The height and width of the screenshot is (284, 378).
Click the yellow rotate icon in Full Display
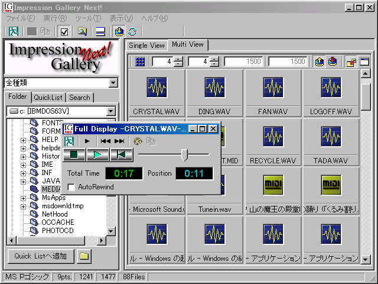138,141
